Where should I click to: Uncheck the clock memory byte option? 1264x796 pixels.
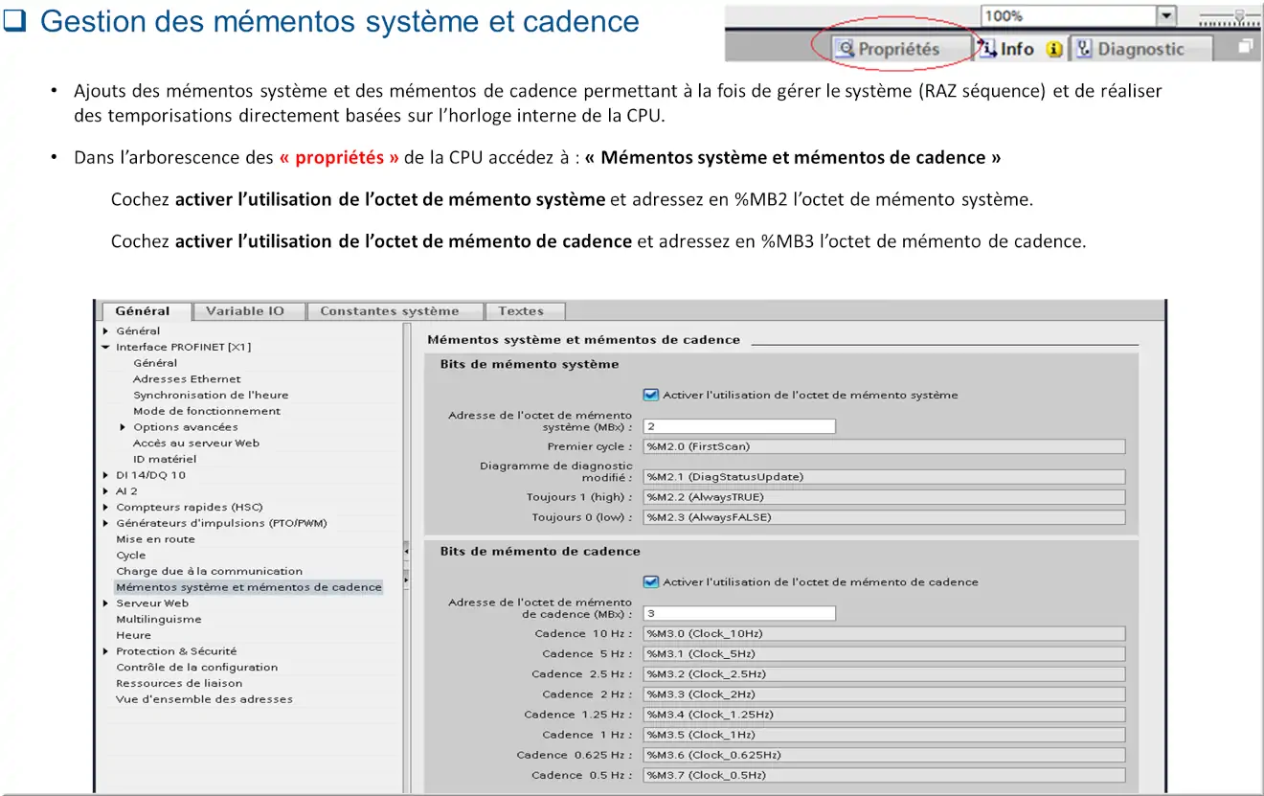[651, 581]
